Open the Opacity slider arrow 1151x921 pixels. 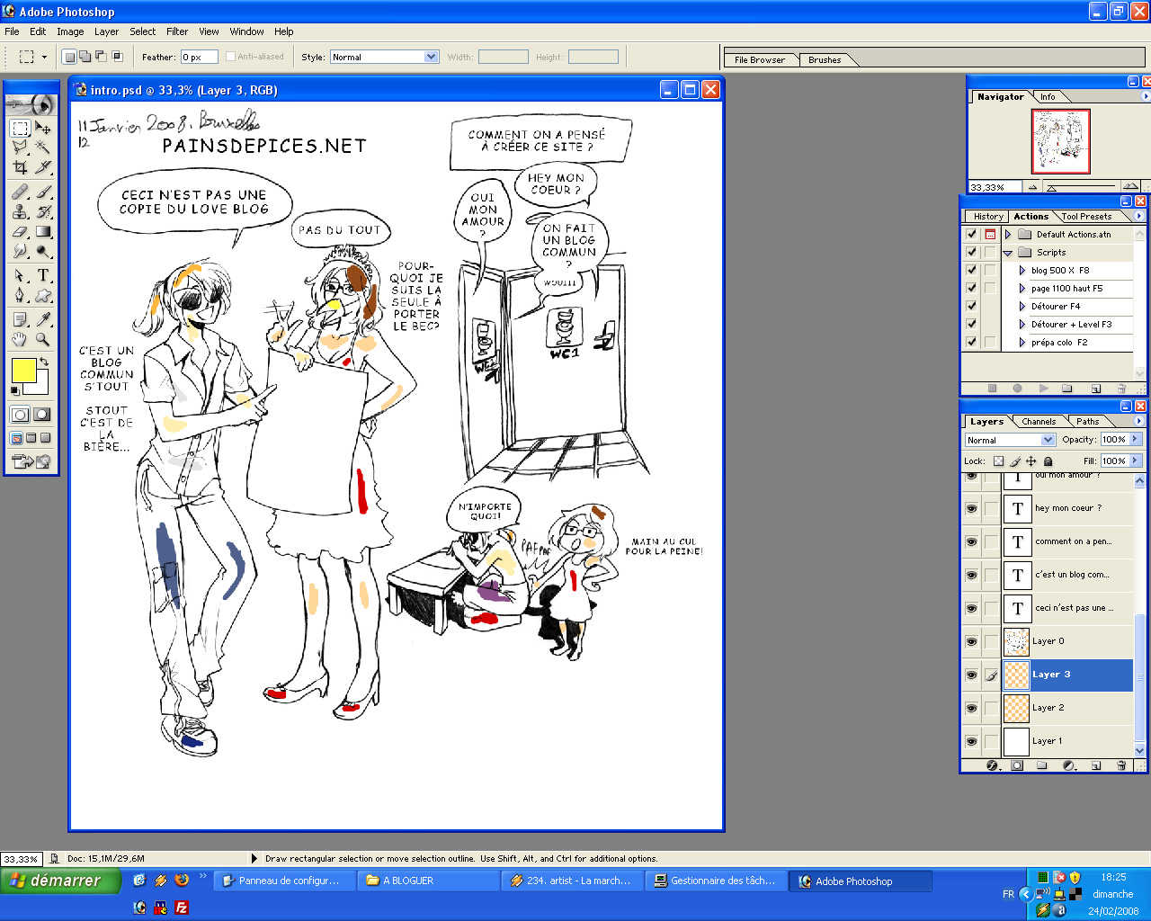(x=1136, y=439)
